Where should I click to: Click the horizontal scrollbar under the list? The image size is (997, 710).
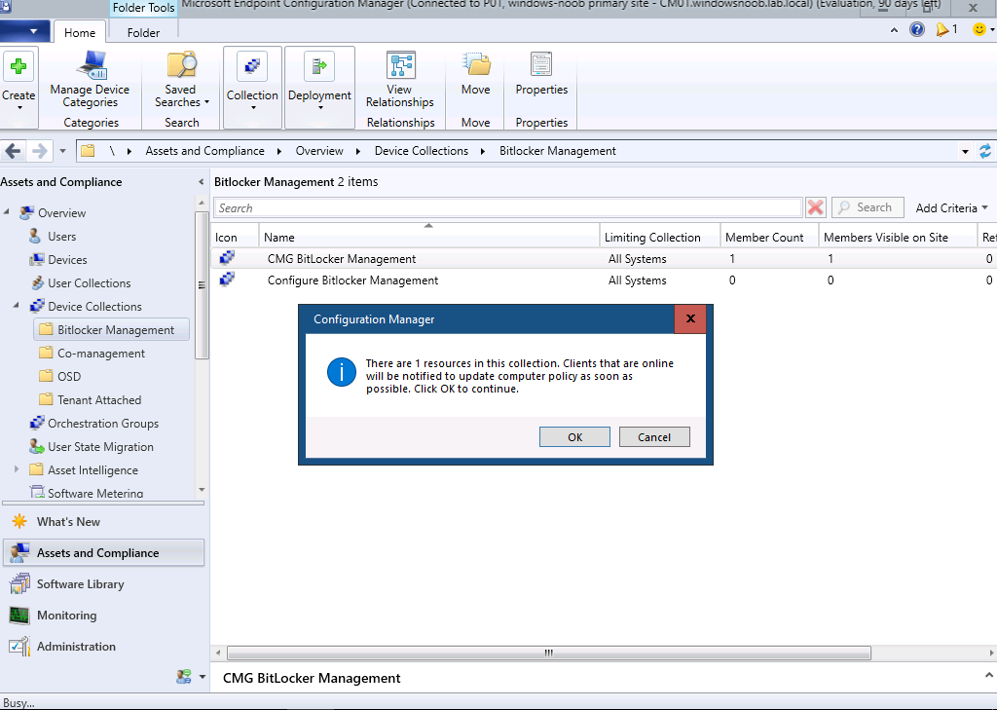[x=549, y=653]
